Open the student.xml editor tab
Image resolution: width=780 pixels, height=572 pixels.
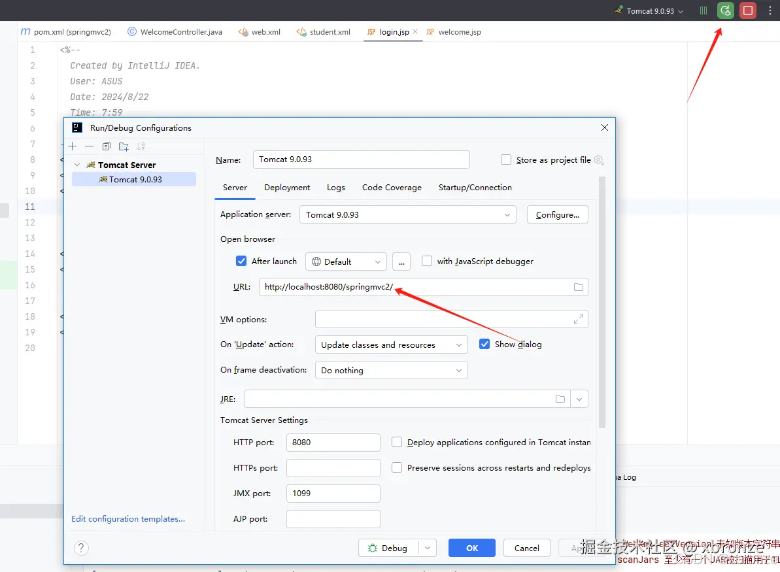(x=324, y=32)
